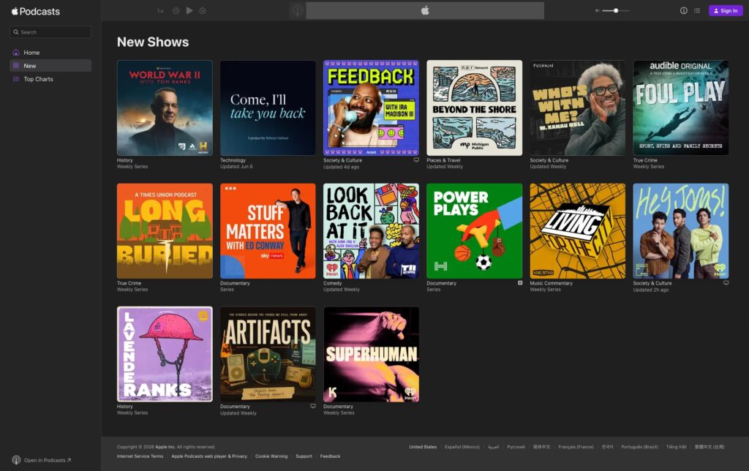Screen dimensions: 749x471
Task: Open Superhuman podcast
Action: (371, 354)
